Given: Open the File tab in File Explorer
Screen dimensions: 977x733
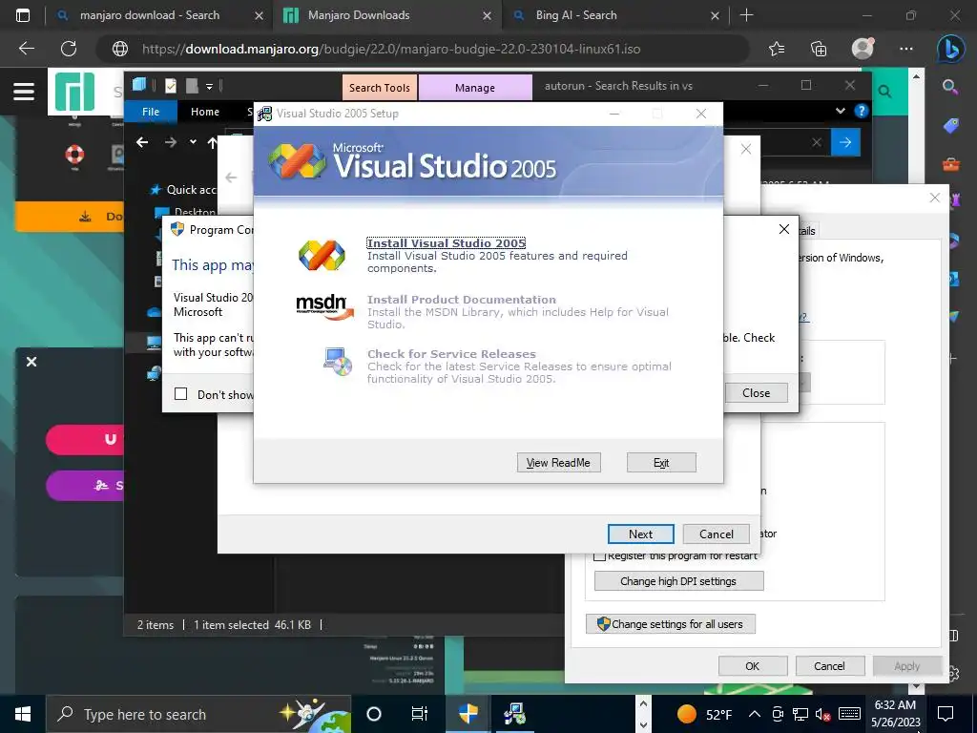Looking at the screenshot, I should pyautogui.click(x=151, y=112).
